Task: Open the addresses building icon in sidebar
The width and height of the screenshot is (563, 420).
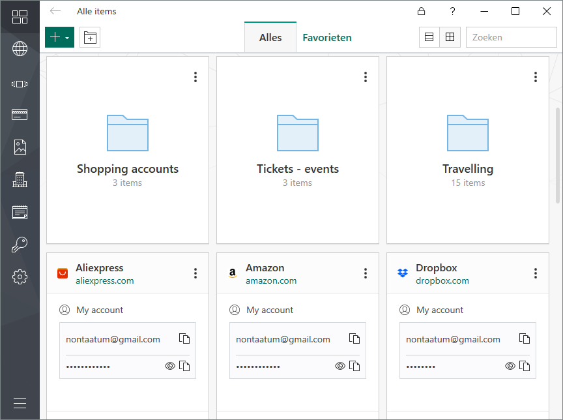Action: click(x=20, y=179)
